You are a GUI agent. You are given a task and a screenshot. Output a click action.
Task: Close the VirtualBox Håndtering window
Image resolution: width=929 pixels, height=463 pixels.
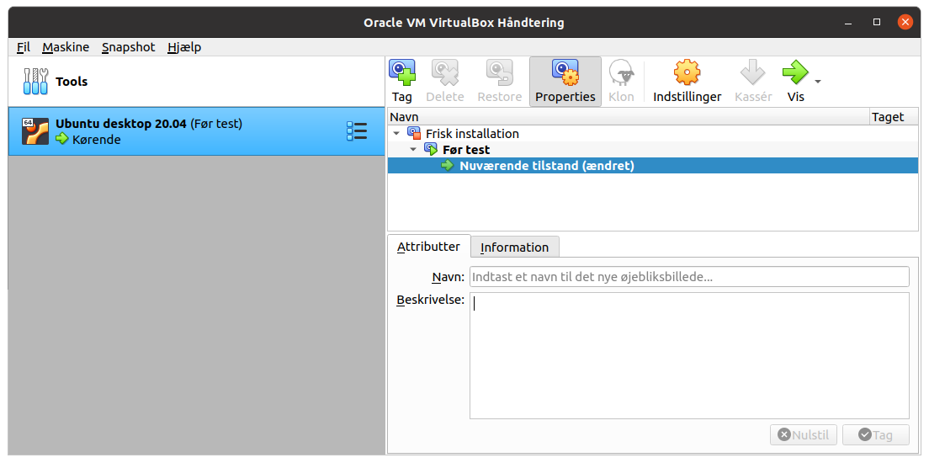pyautogui.click(x=905, y=23)
